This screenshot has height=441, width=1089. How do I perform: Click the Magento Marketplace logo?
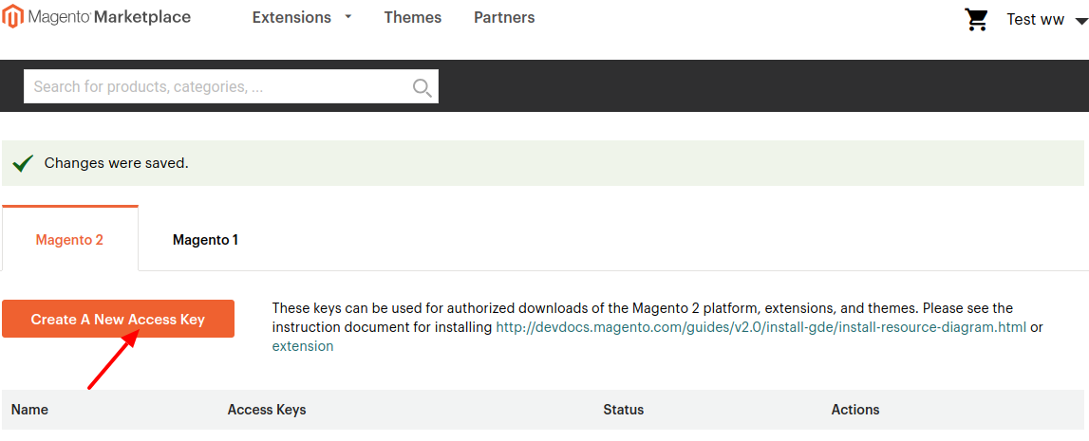pos(96,17)
